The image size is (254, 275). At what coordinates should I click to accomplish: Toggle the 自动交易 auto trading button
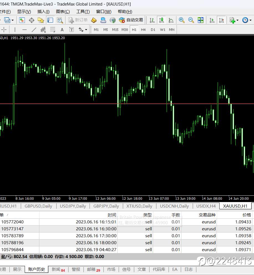pyautogui.click(x=131, y=20)
